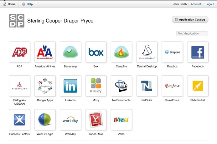Click the Success Factors caption text
The height and width of the screenshot is (144, 217).
pyautogui.click(x=19, y=134)
